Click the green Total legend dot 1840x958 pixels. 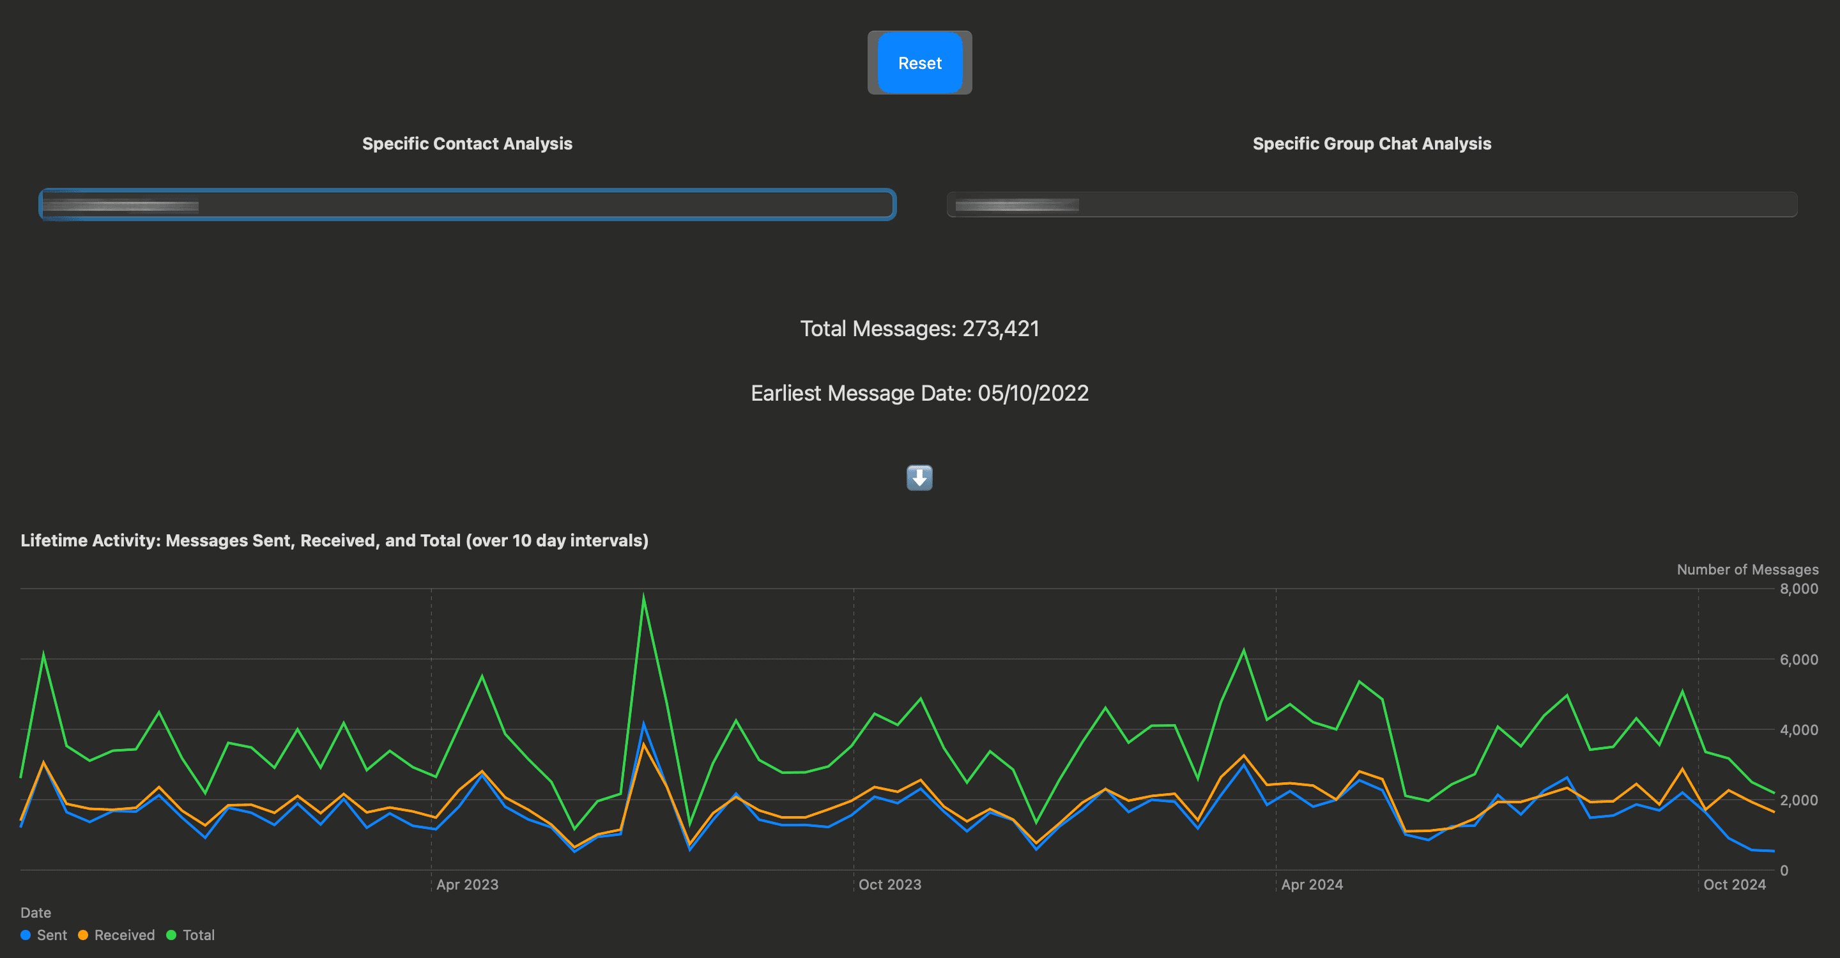pos(171,934)
